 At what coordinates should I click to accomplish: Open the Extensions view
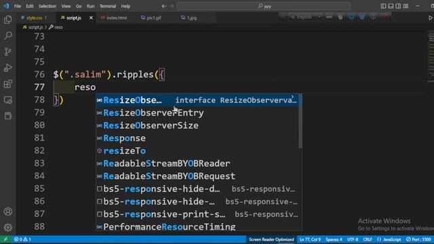click(8, 84)
